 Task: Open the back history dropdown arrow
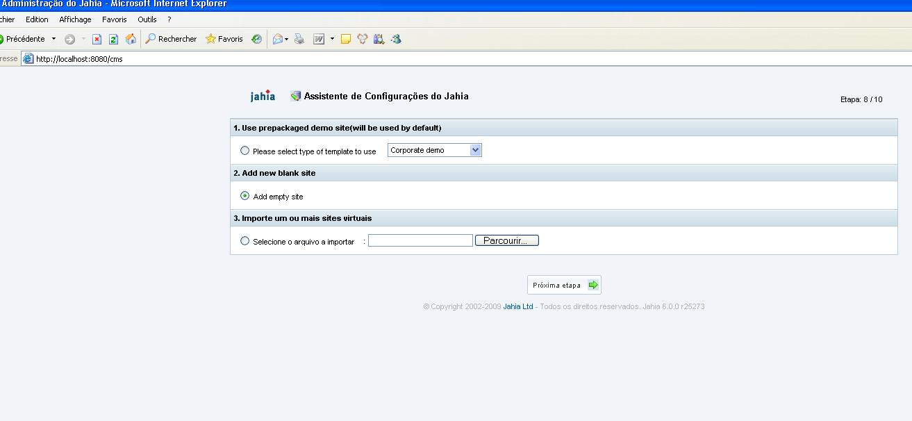point(53,39)
